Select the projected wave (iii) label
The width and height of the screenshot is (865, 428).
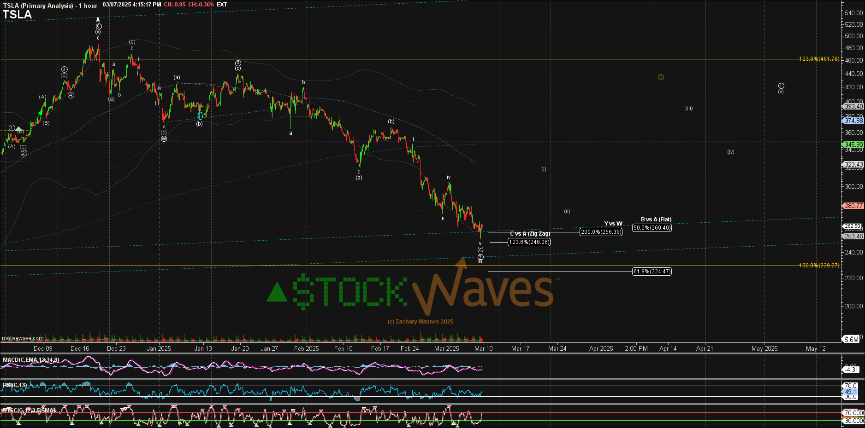point(689,108)
